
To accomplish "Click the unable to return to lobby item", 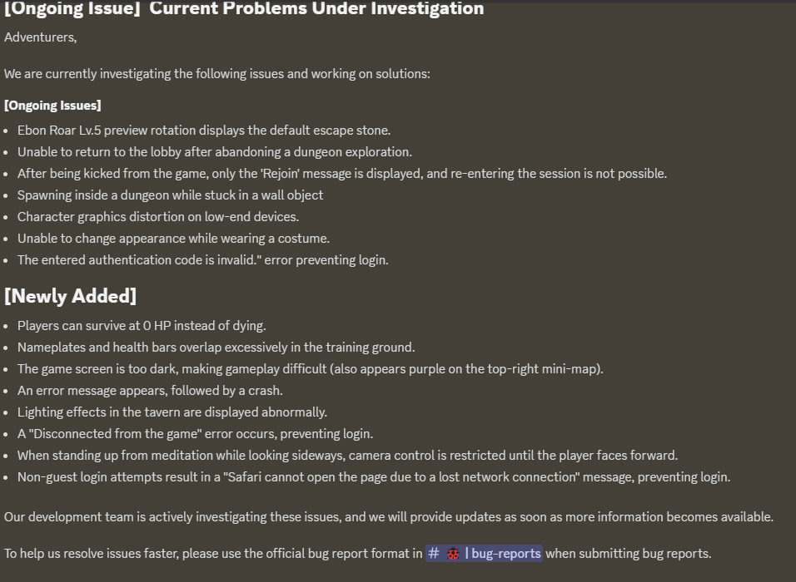I will [215, 152].
